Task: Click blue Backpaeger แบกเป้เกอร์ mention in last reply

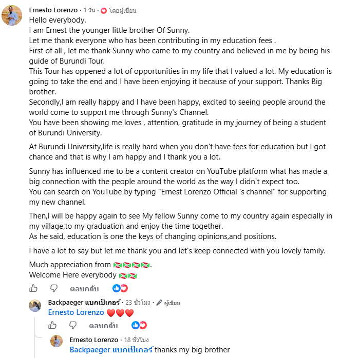Action: tap(111, 350)
